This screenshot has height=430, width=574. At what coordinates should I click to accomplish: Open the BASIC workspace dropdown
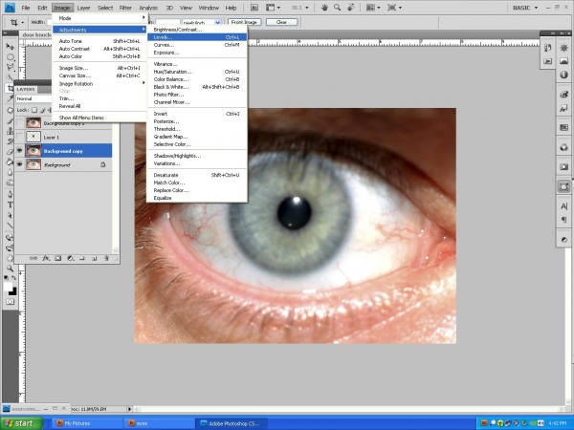525,8
